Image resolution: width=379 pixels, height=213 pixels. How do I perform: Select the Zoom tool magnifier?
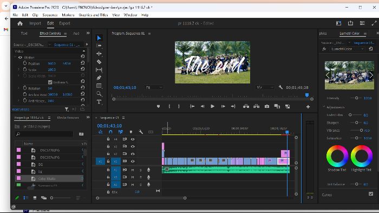coord(99,94)
